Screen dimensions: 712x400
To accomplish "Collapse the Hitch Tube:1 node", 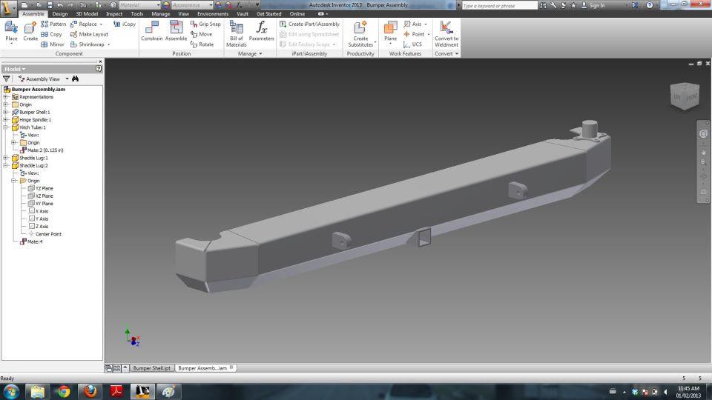I will pyautogui.click(x=6, y=127).
